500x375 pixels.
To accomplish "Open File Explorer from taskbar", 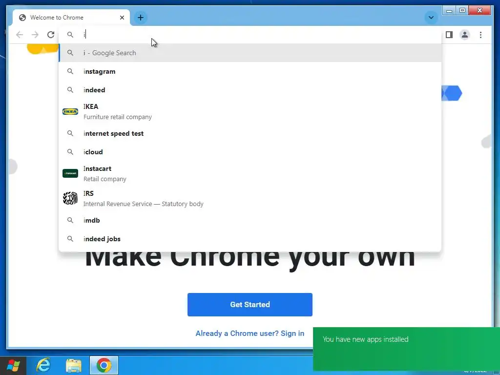I will pos(74,365).
